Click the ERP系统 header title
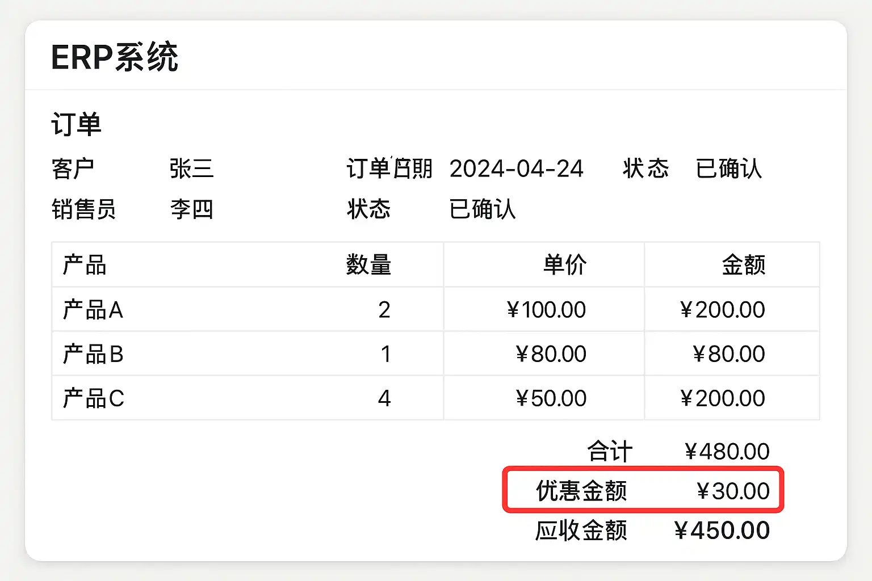872x581 pixels. point(115,57)
